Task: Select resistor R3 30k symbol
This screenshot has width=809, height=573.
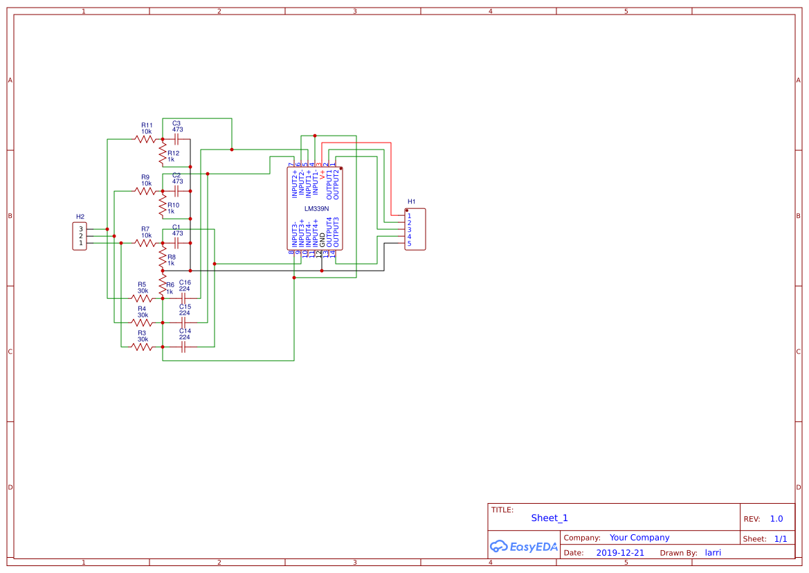Action: (x=142, y=347)
